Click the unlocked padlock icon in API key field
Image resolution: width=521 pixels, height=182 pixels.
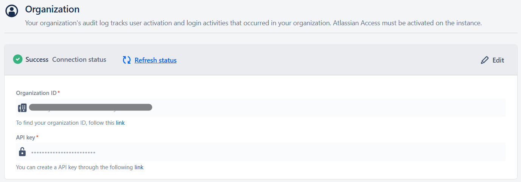pos(22,152)
